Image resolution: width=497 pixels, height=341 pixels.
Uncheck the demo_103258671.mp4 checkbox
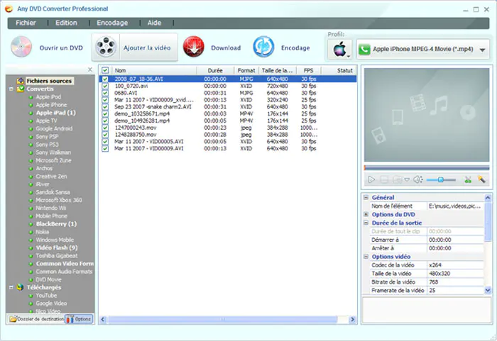point(105,113)
